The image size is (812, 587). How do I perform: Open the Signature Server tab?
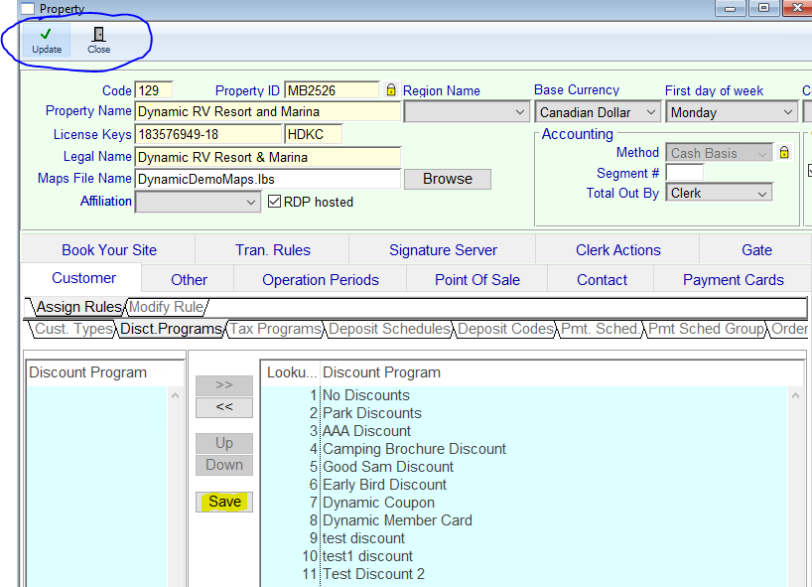tap(443, 249)
